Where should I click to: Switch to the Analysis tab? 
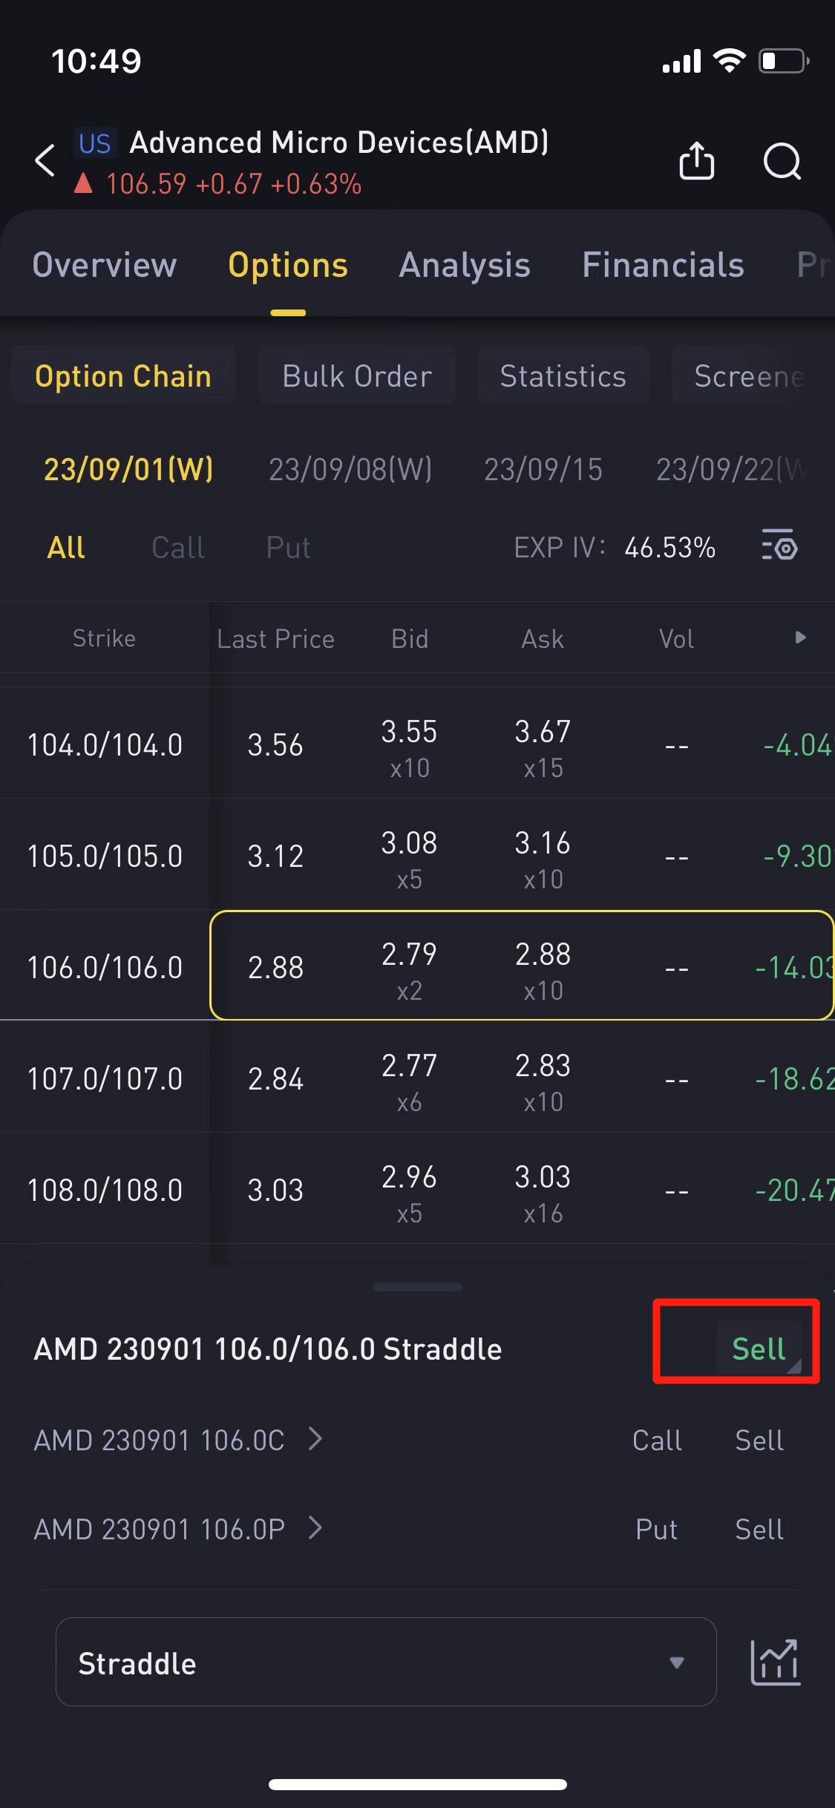tap(465, 266)
